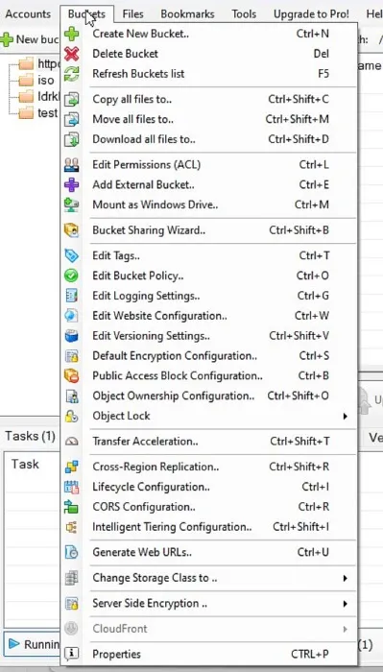Click the Transfer Acceleration gauge icon

point(72,442)
